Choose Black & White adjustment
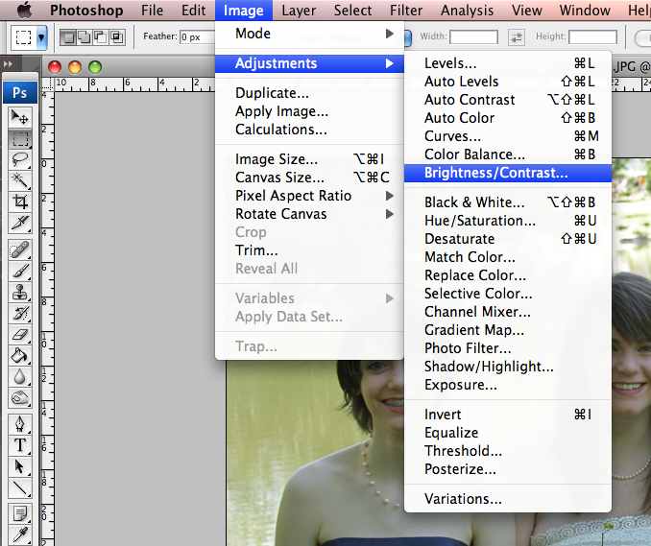The image size is (651, 546). (x=508, y=202)
